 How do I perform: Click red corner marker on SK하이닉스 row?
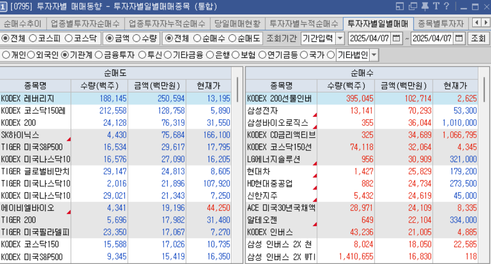(69, 139)
